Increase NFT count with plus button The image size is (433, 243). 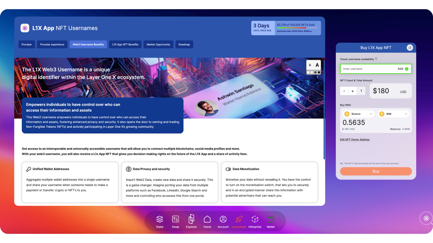(353, 91)
